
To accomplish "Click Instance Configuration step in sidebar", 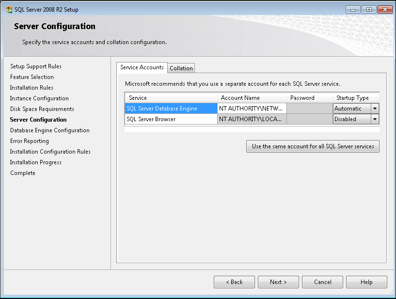I will [x=39, y=98].
